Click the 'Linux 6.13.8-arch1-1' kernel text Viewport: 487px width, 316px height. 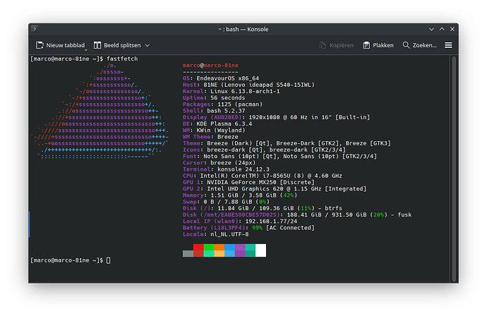(x=245, y=91)
